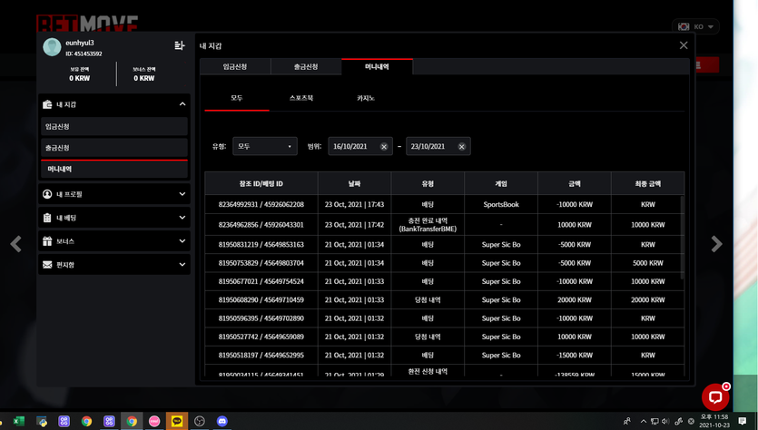
Task: Show hidden system tray icons
Action: (x=644, y=421)
